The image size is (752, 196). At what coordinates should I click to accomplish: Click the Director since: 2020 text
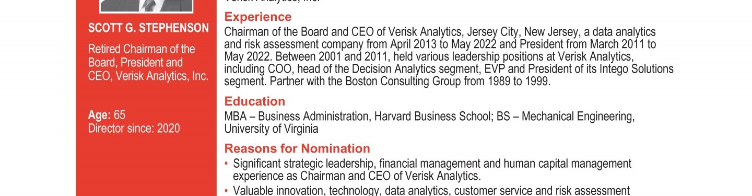[134, 129]
